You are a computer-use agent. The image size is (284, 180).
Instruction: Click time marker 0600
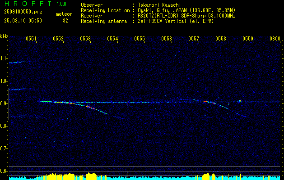pyautogui.click(x=275, y=38)
